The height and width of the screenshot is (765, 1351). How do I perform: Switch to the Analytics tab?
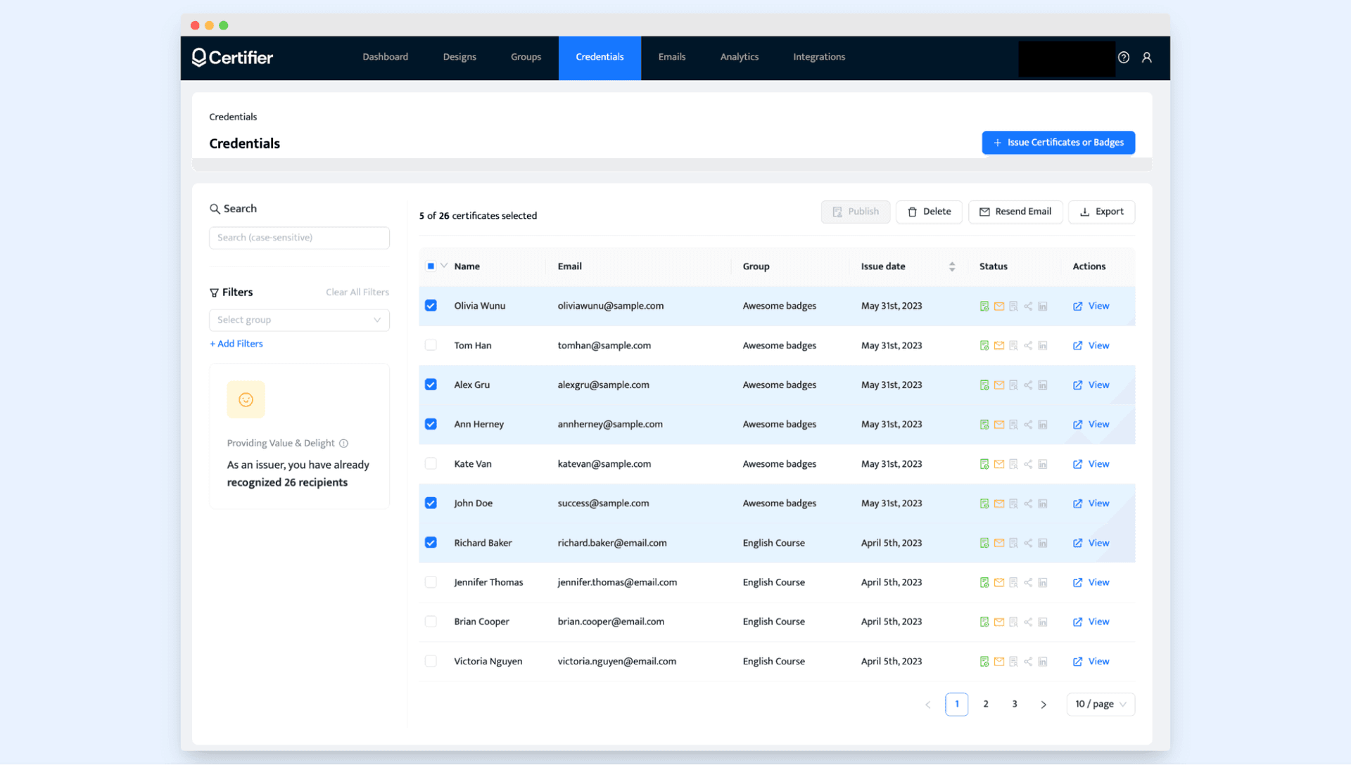tap(739, 57)
